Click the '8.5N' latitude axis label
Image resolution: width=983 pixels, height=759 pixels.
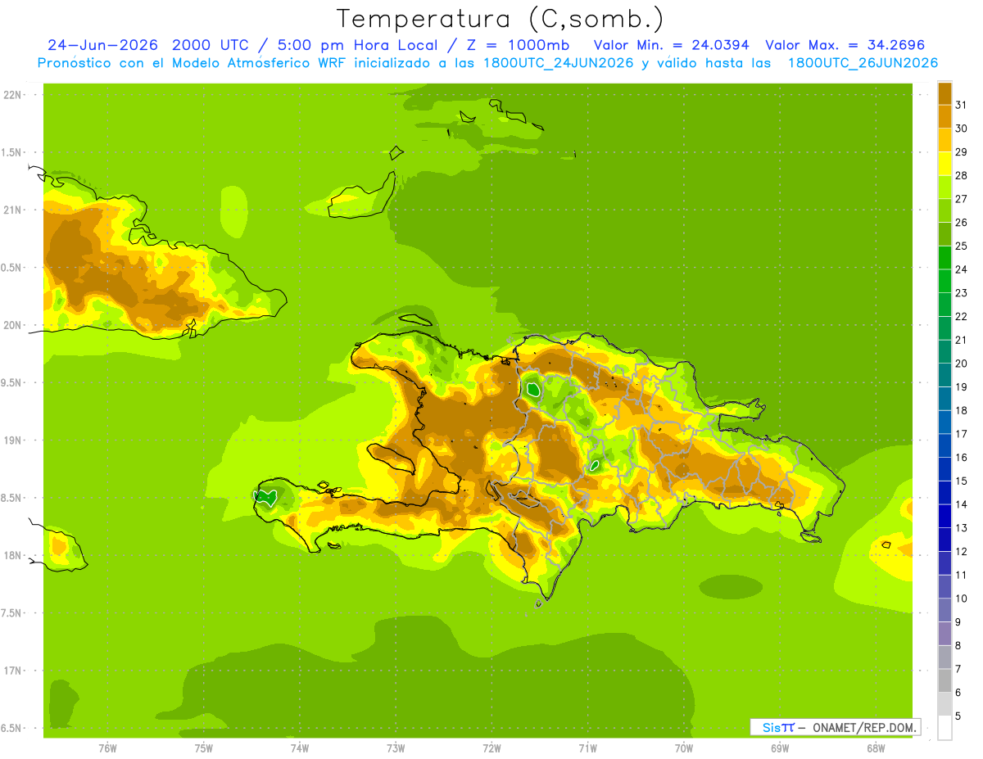pos(12,498)
